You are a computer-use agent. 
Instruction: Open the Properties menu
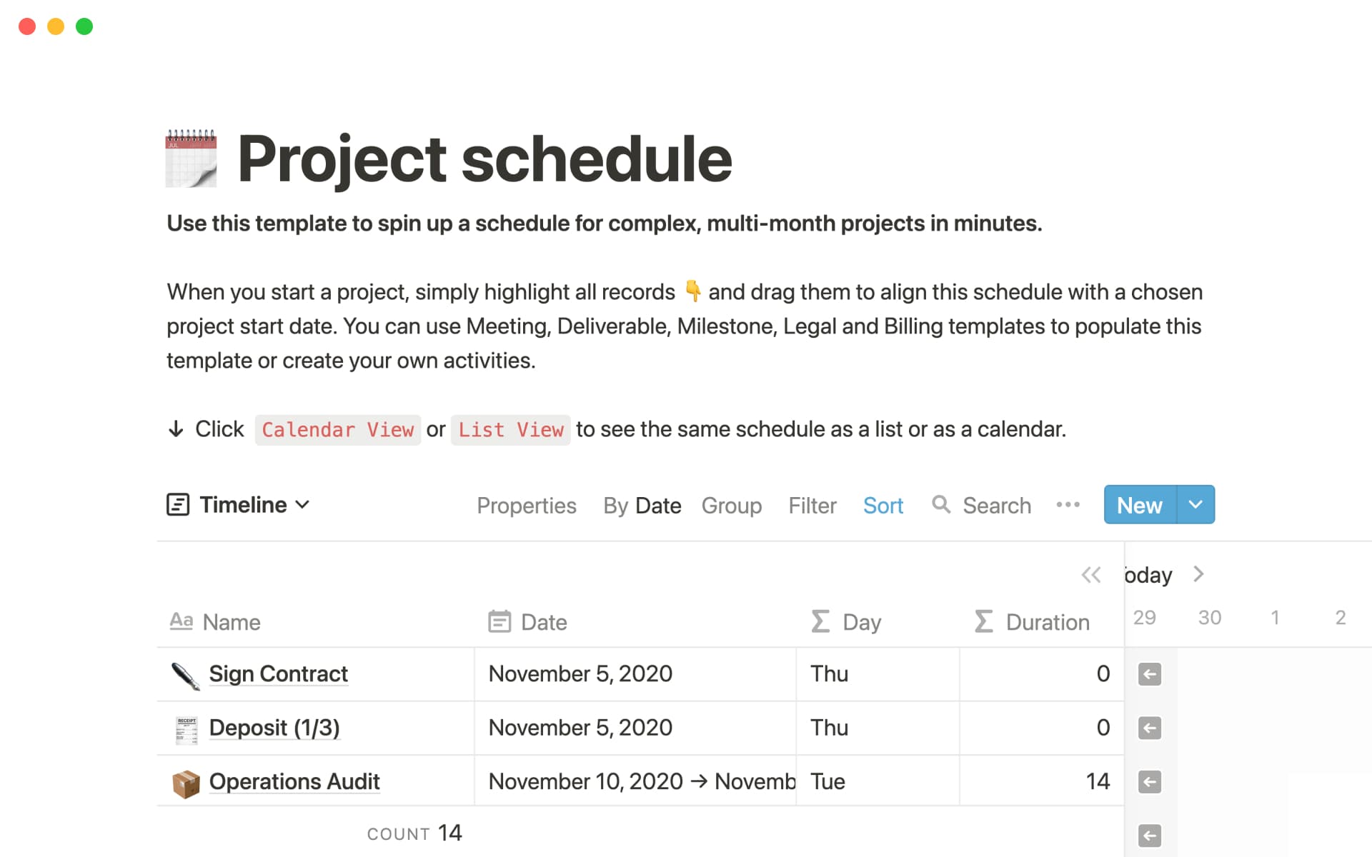pos(527,505)
